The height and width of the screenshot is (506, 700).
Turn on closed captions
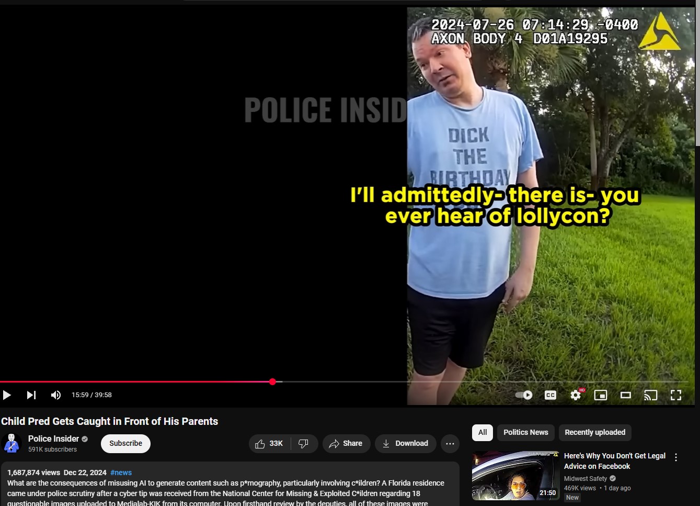pos(550,395)
